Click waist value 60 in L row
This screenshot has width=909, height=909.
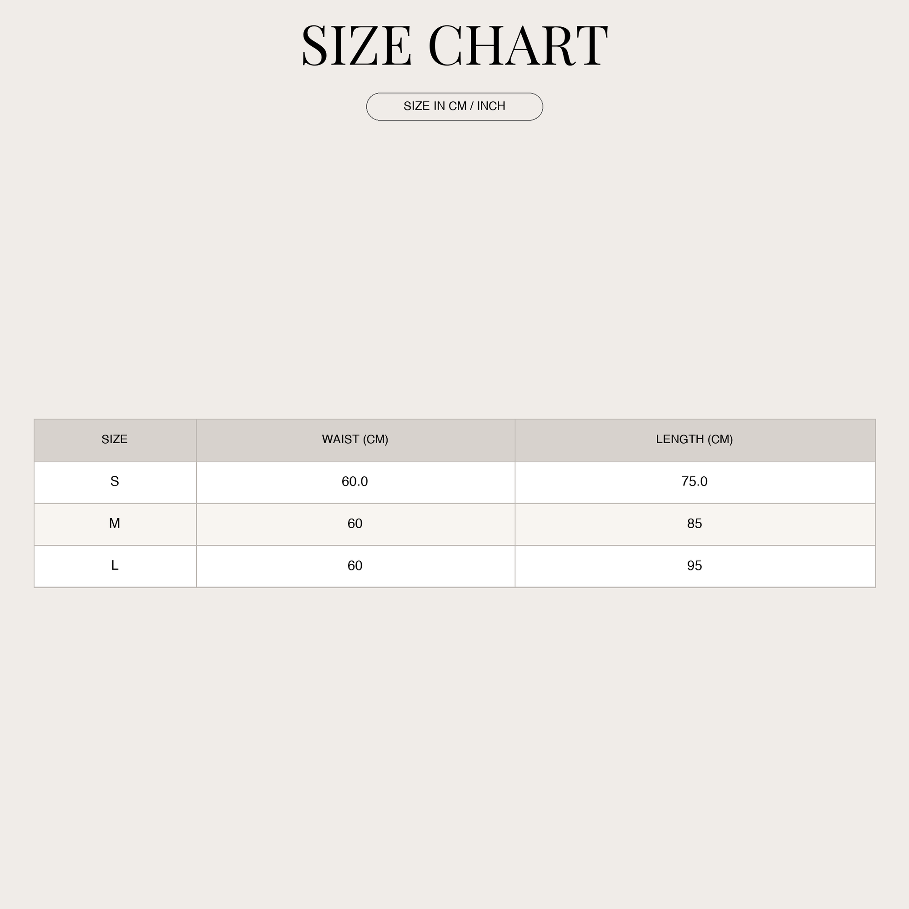(x=356, y=566)
